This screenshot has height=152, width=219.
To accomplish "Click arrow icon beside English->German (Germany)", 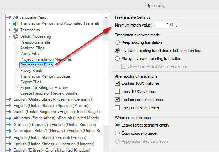I will (x=9, y=99).
